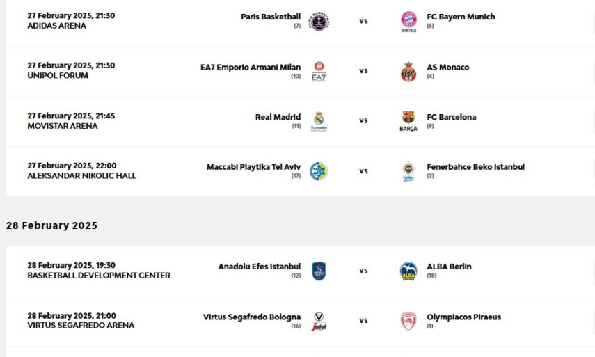The width and height of the screenshot is (595, 357).
Task: Click the Olympiacos Piraeus team logo
Action: (409, 321)
